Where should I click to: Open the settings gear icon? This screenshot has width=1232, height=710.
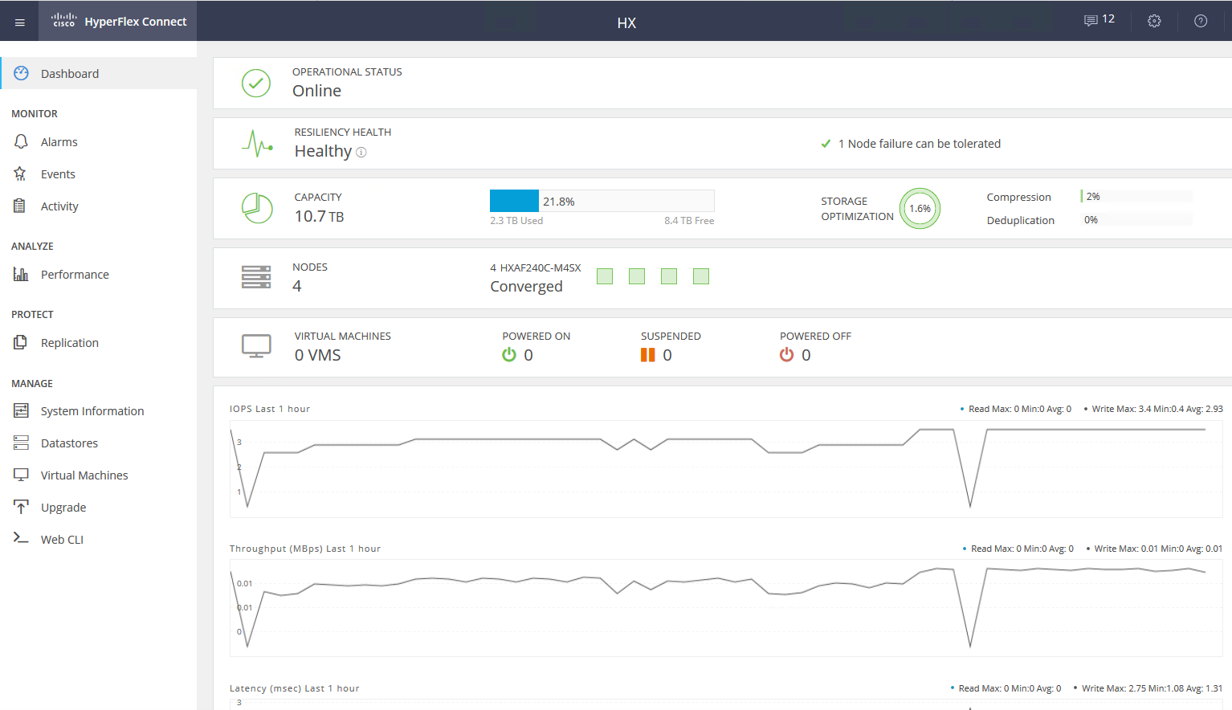pos(1154,21)
